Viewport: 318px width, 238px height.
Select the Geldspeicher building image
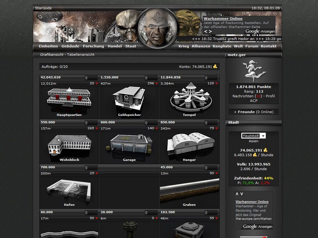(129, 99)
